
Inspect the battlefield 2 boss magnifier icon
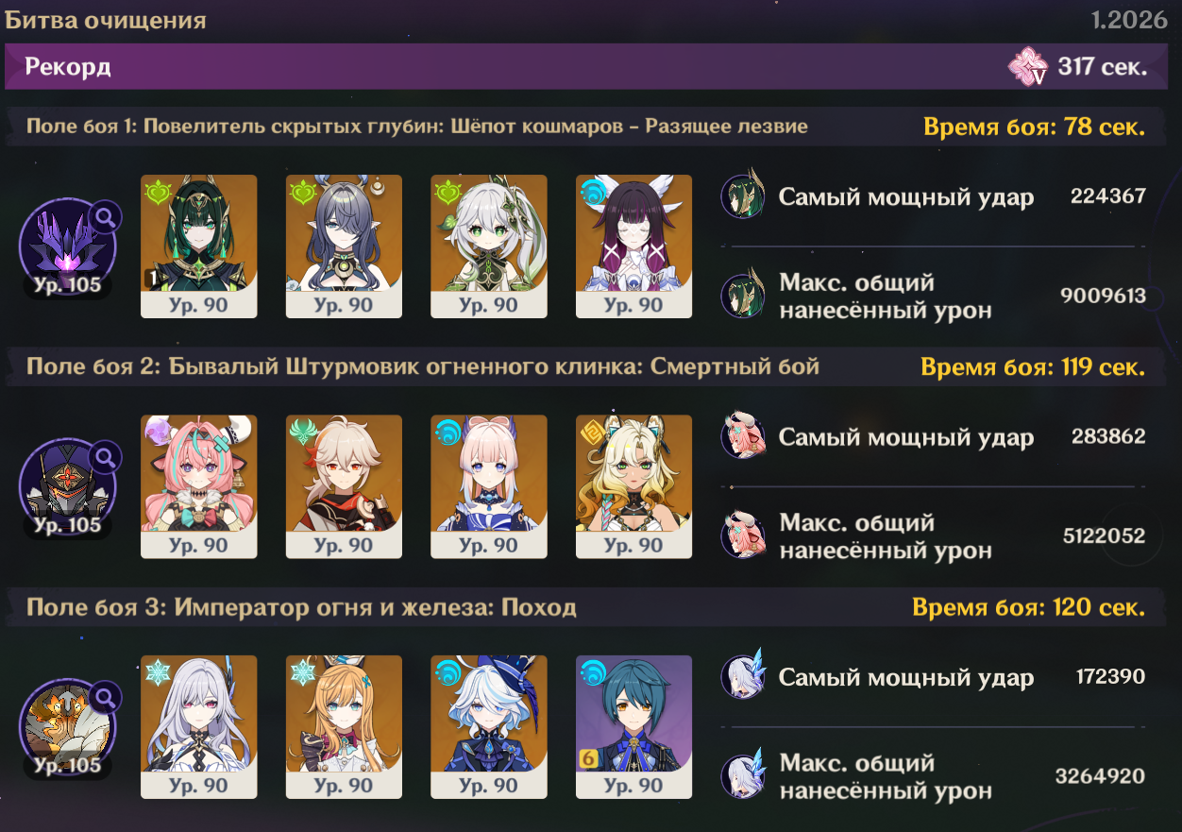point(106,458)
